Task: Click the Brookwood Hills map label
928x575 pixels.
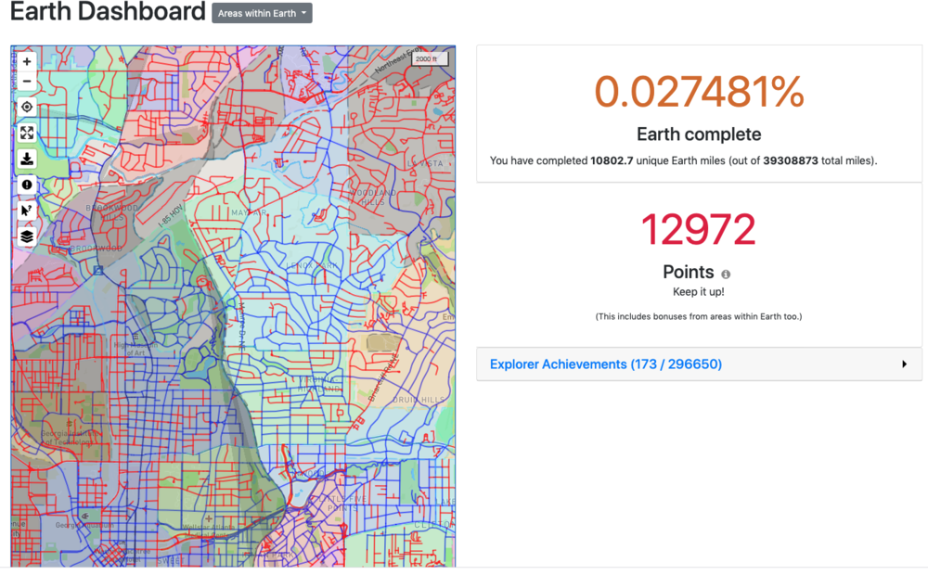Action: (112, 212)
